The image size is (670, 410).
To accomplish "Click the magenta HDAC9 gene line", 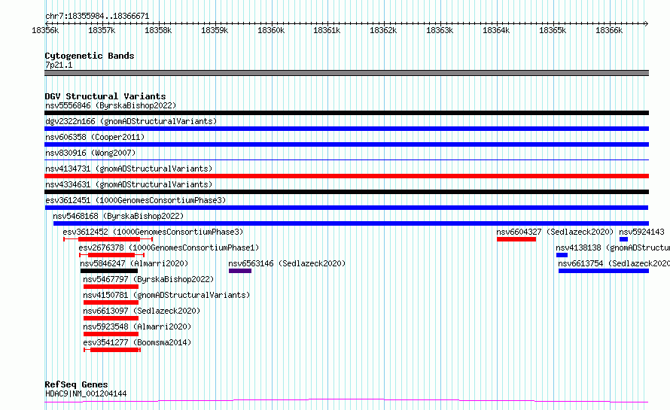I will pos(346,401).
